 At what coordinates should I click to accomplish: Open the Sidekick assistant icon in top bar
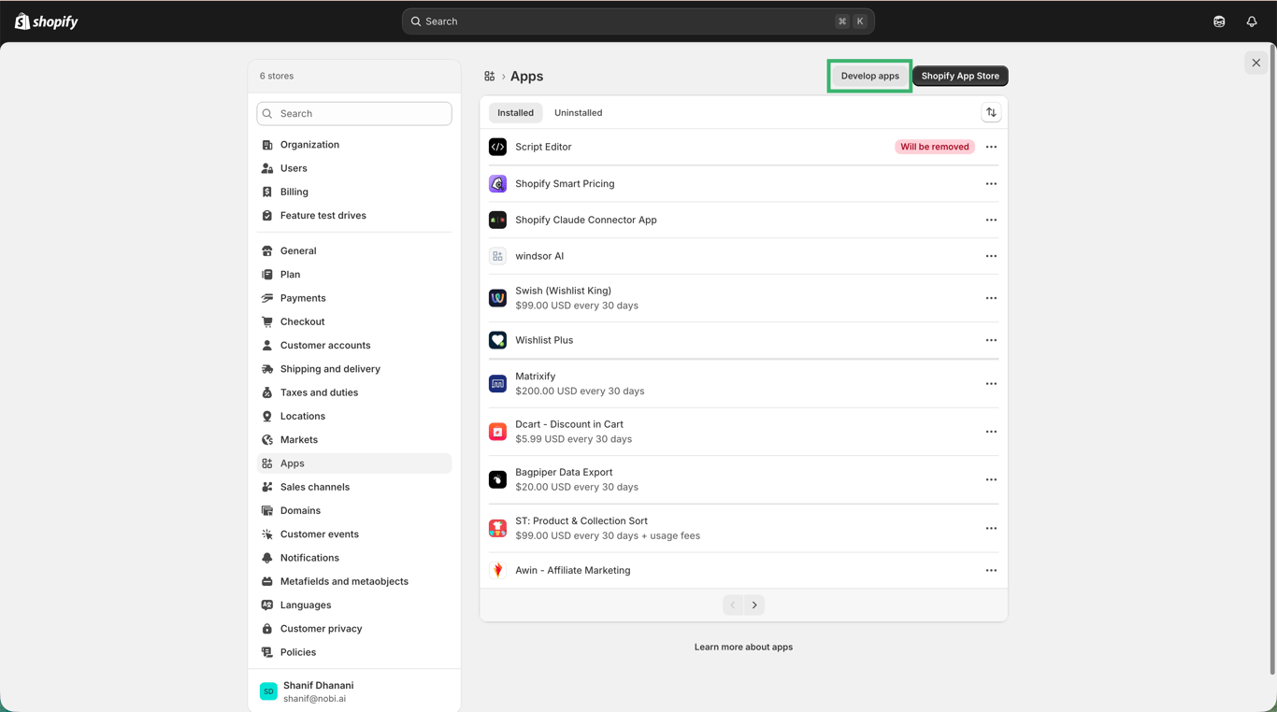(1219, 21)
